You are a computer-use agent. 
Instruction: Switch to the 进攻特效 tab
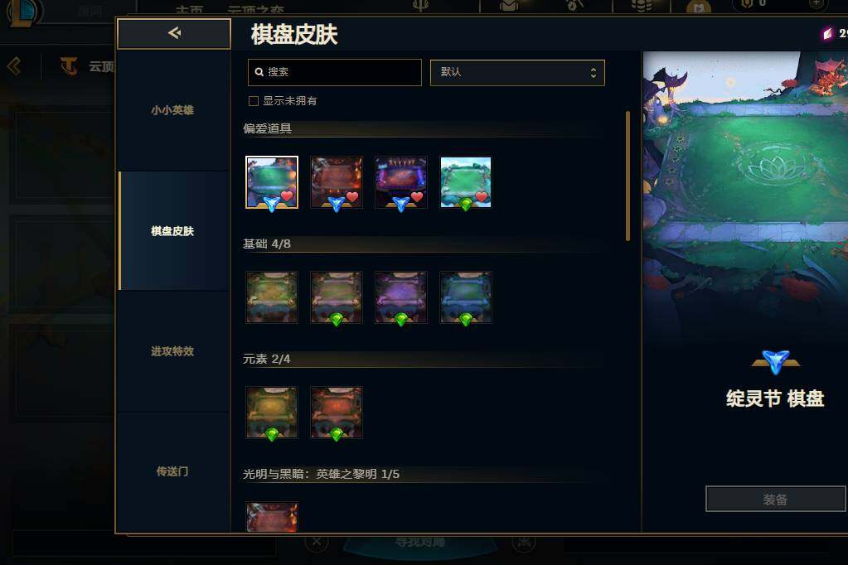[172, 351]
